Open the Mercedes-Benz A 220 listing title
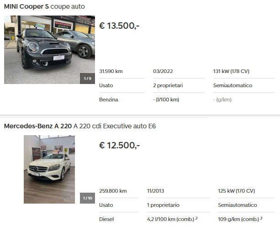The width and height of the screenshot is (280, 231). [x=80, y=126]
